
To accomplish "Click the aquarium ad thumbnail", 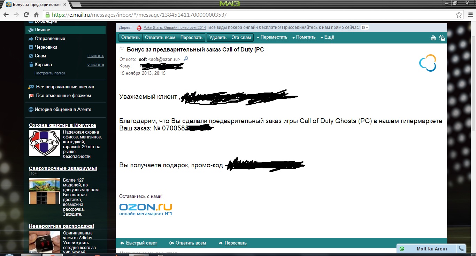I will (x=45, y=191).
